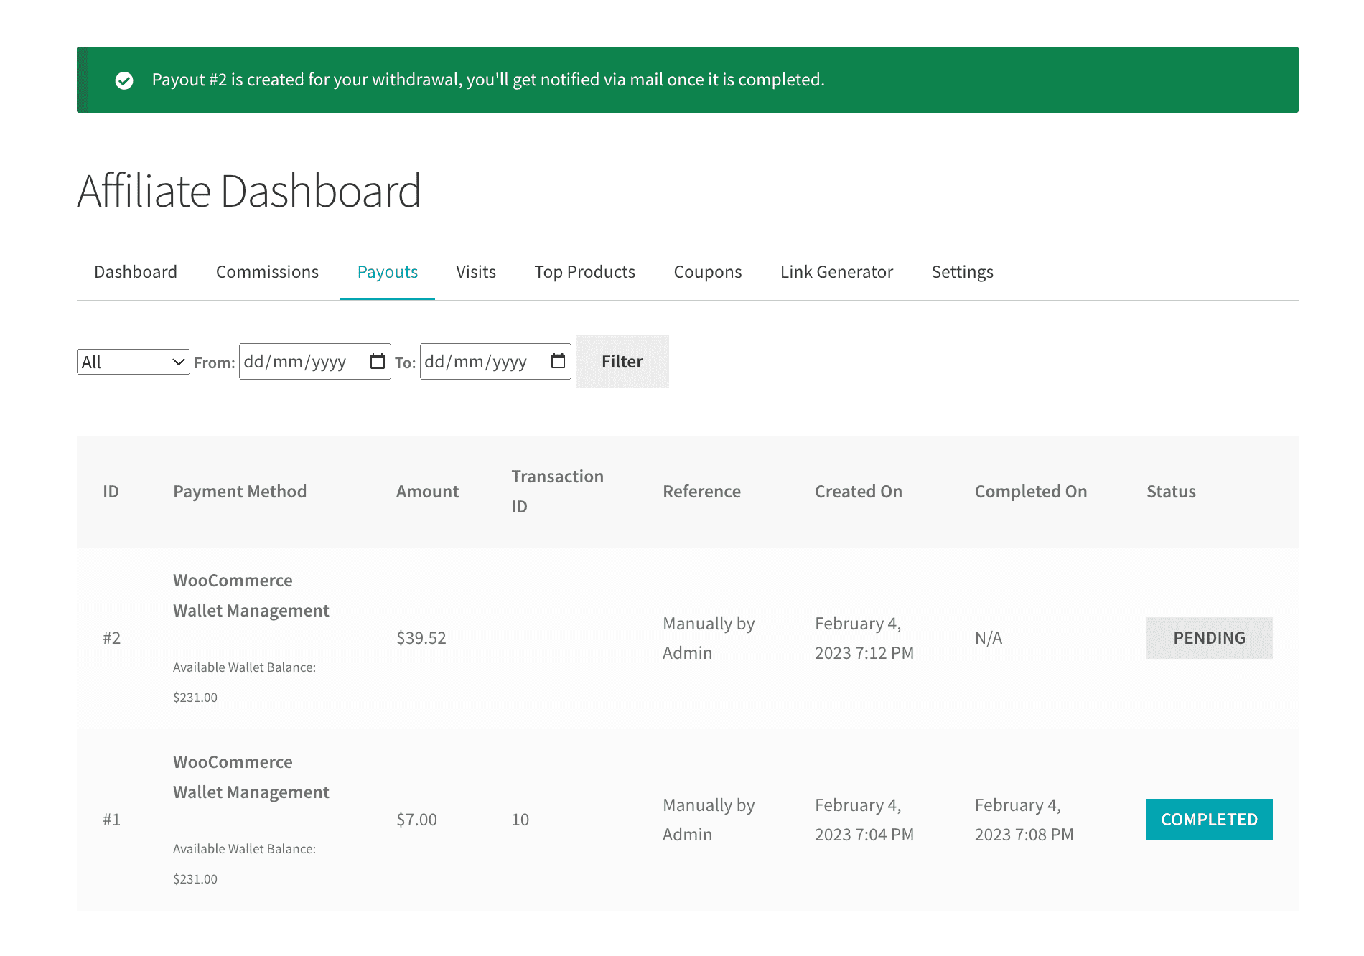Image resolution: width=1364 pixels, height=956 pixels.
Task: Click the success checkmark icon in green banner
Action: click(124, 80)
